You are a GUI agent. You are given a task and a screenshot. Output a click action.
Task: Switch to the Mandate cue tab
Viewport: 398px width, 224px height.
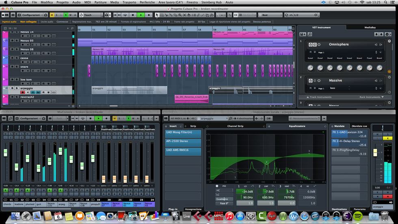359,126
